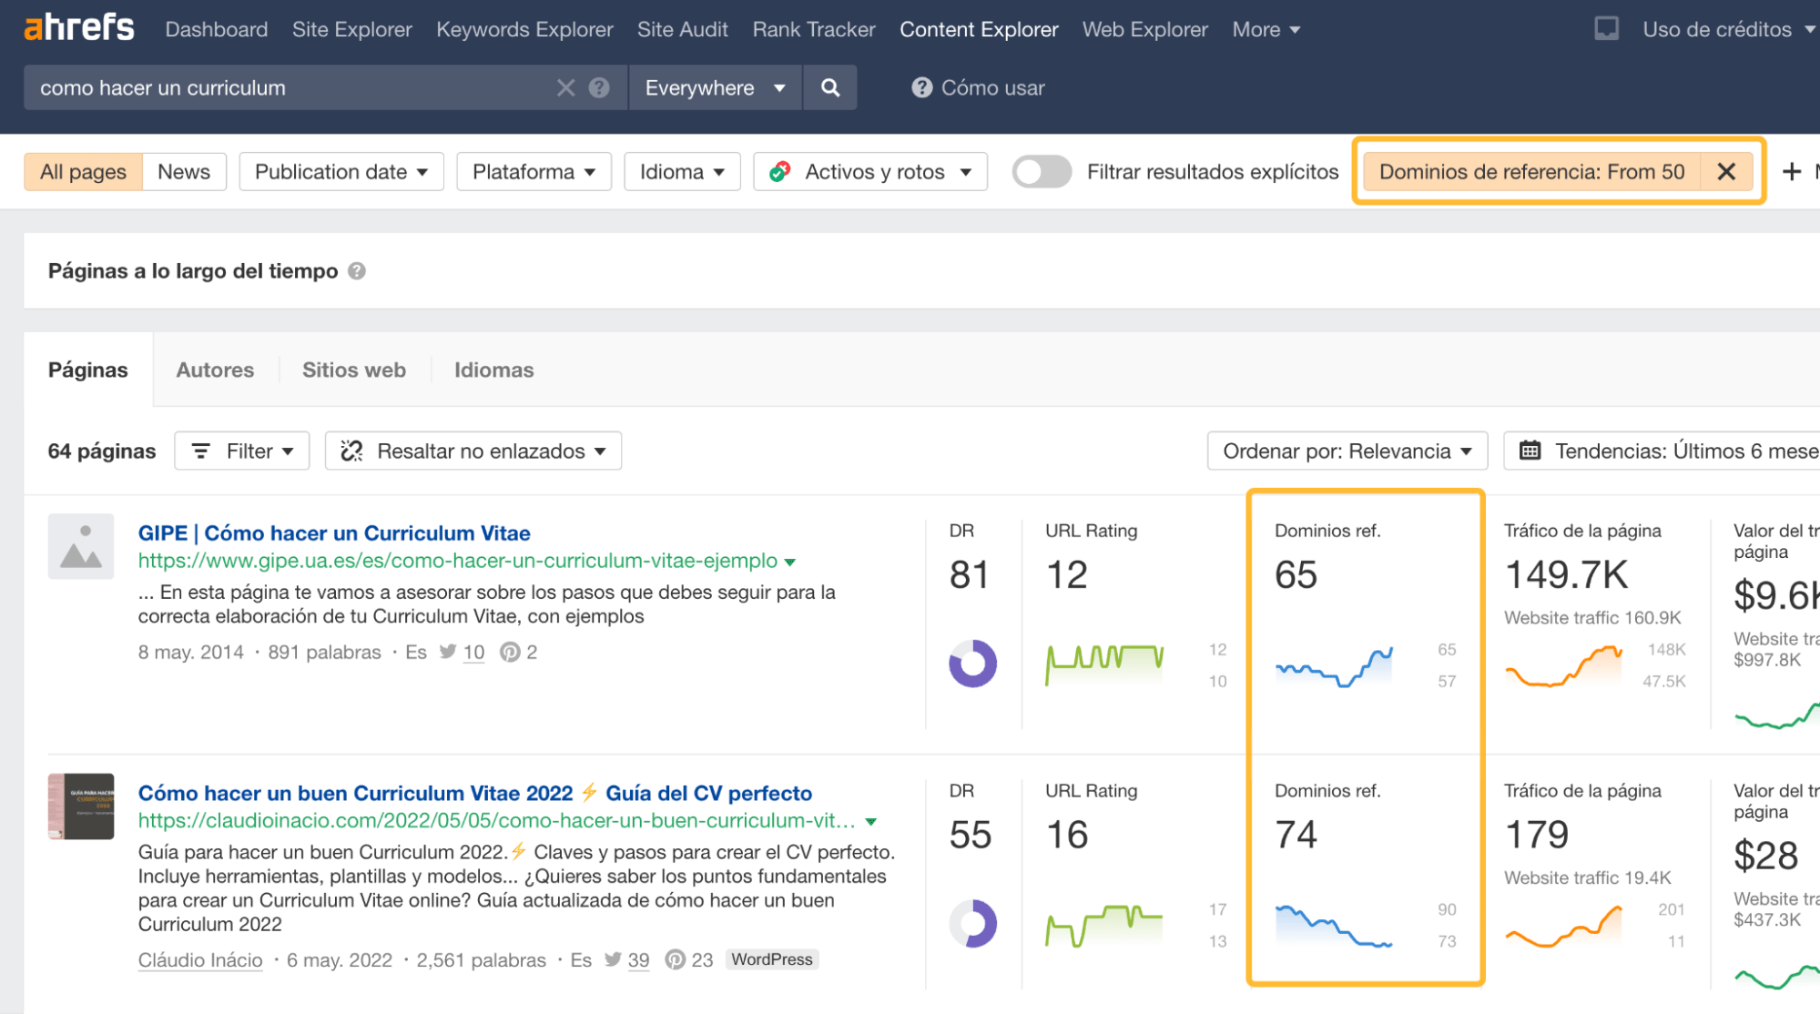Screen dimensions: 1820x1014
Task: Switch to the Autores tab
Action: coord(215,370)
